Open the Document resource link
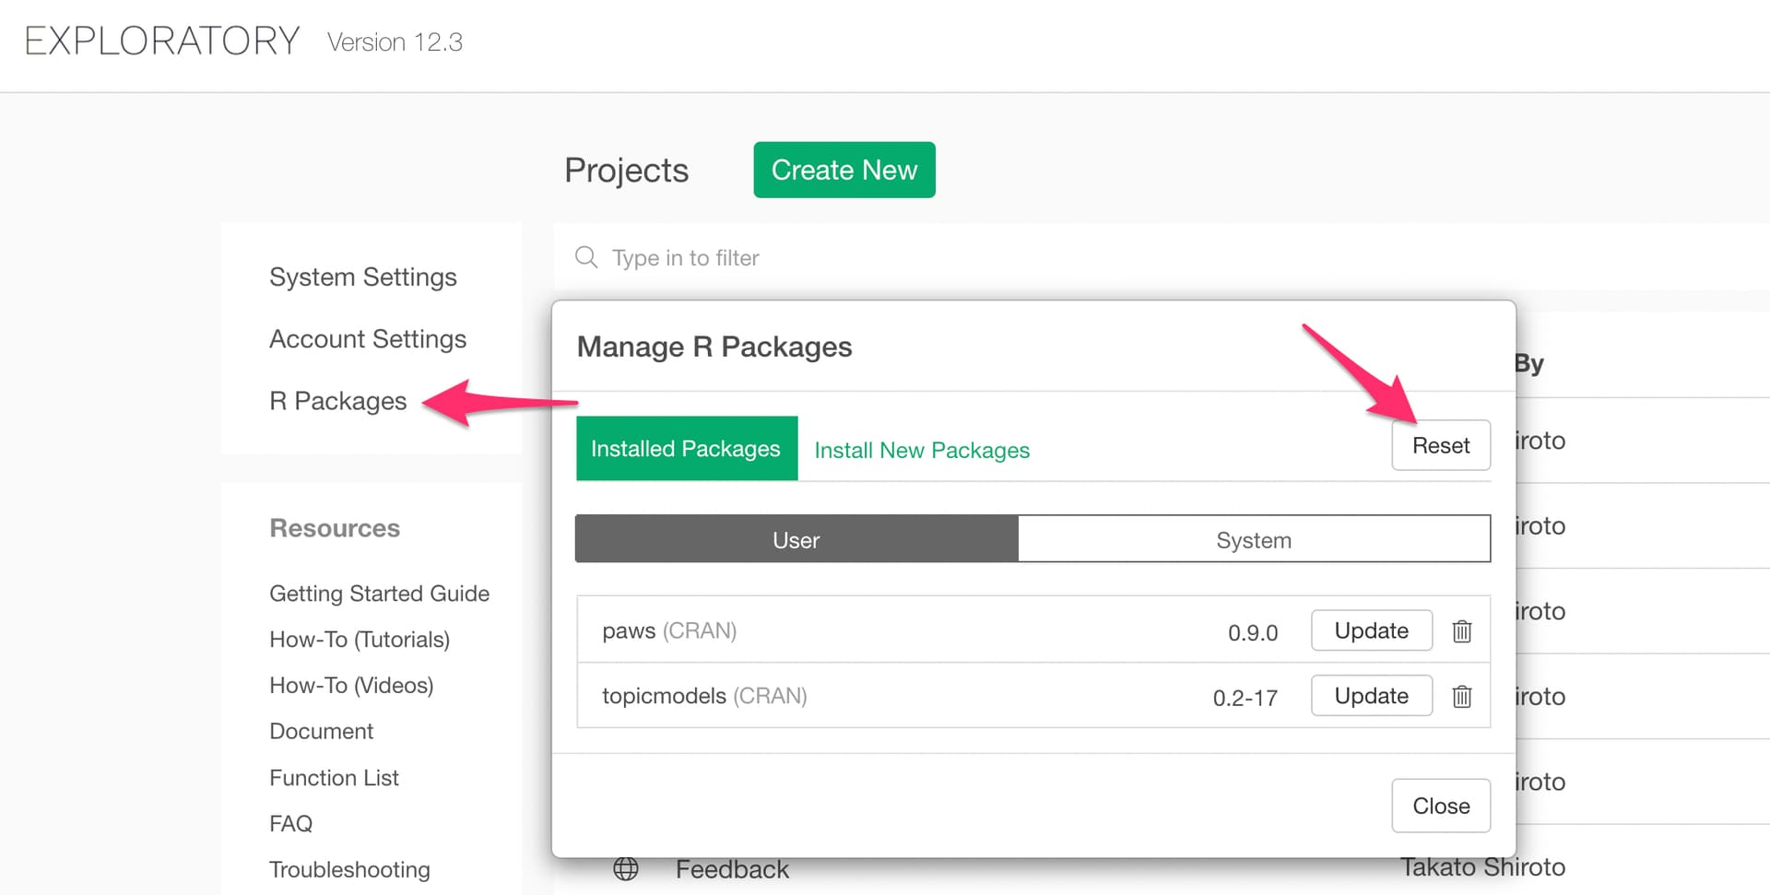The height and width of the screenshot is (895, 1770). click(321, 731)
